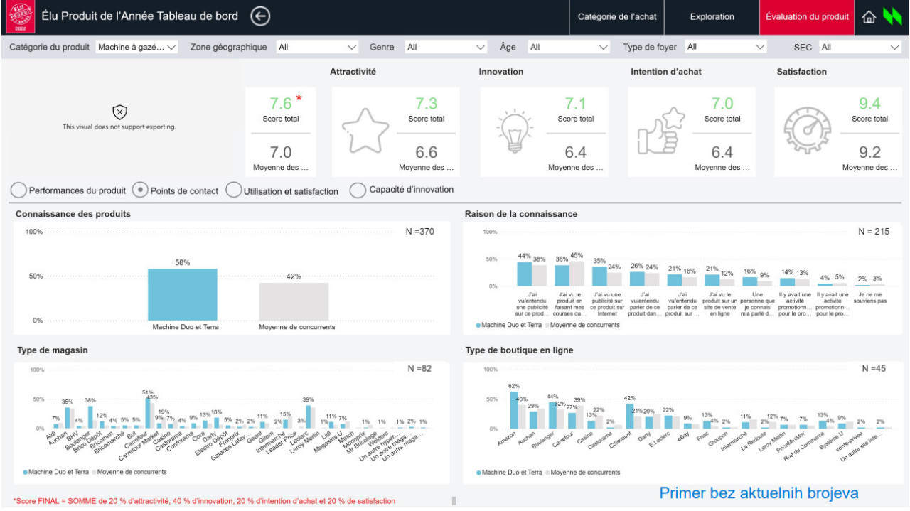Go to the home icon
This screenshot has width=910, height=511.
[x=868, y=18]
